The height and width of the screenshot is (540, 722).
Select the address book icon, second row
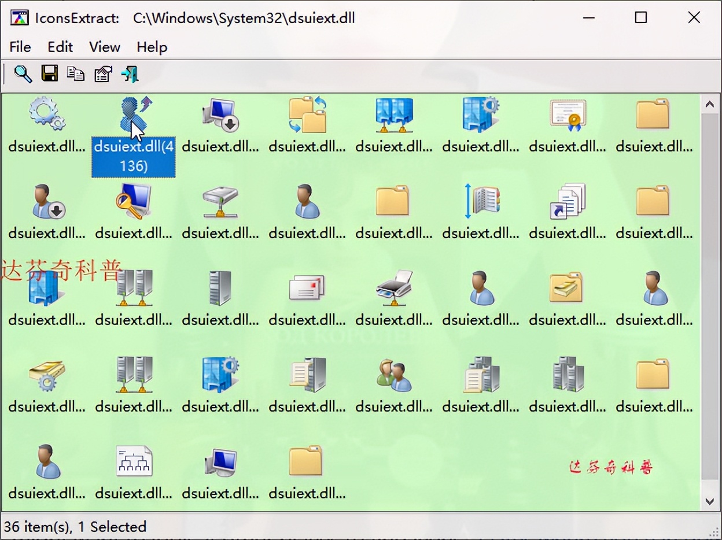click(480, 201)
